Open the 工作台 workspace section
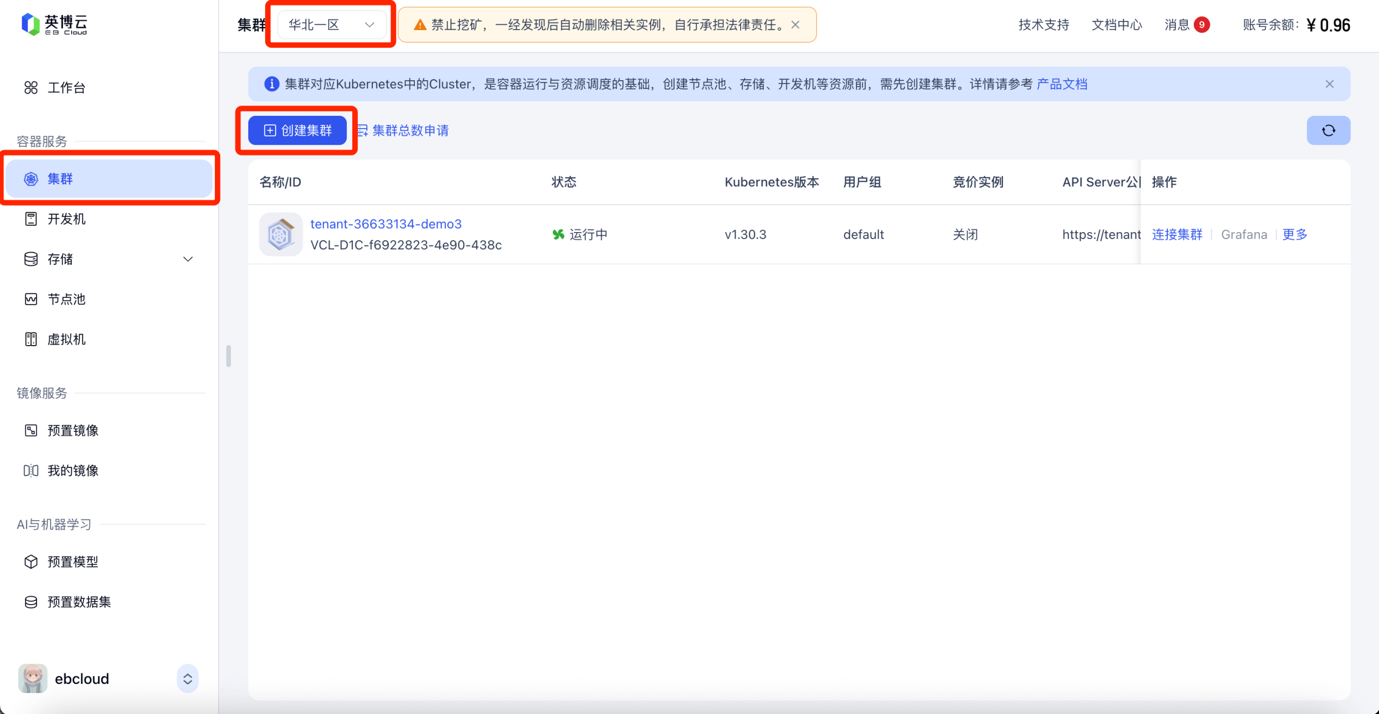The width and height of the screenshot is (1379, 714). [66, 87]
